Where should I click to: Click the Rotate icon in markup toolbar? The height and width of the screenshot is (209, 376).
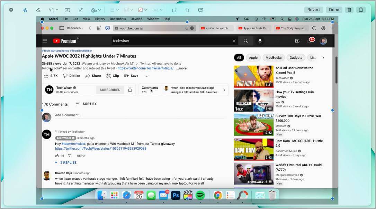pyautogui.click(x=174, y=10)
